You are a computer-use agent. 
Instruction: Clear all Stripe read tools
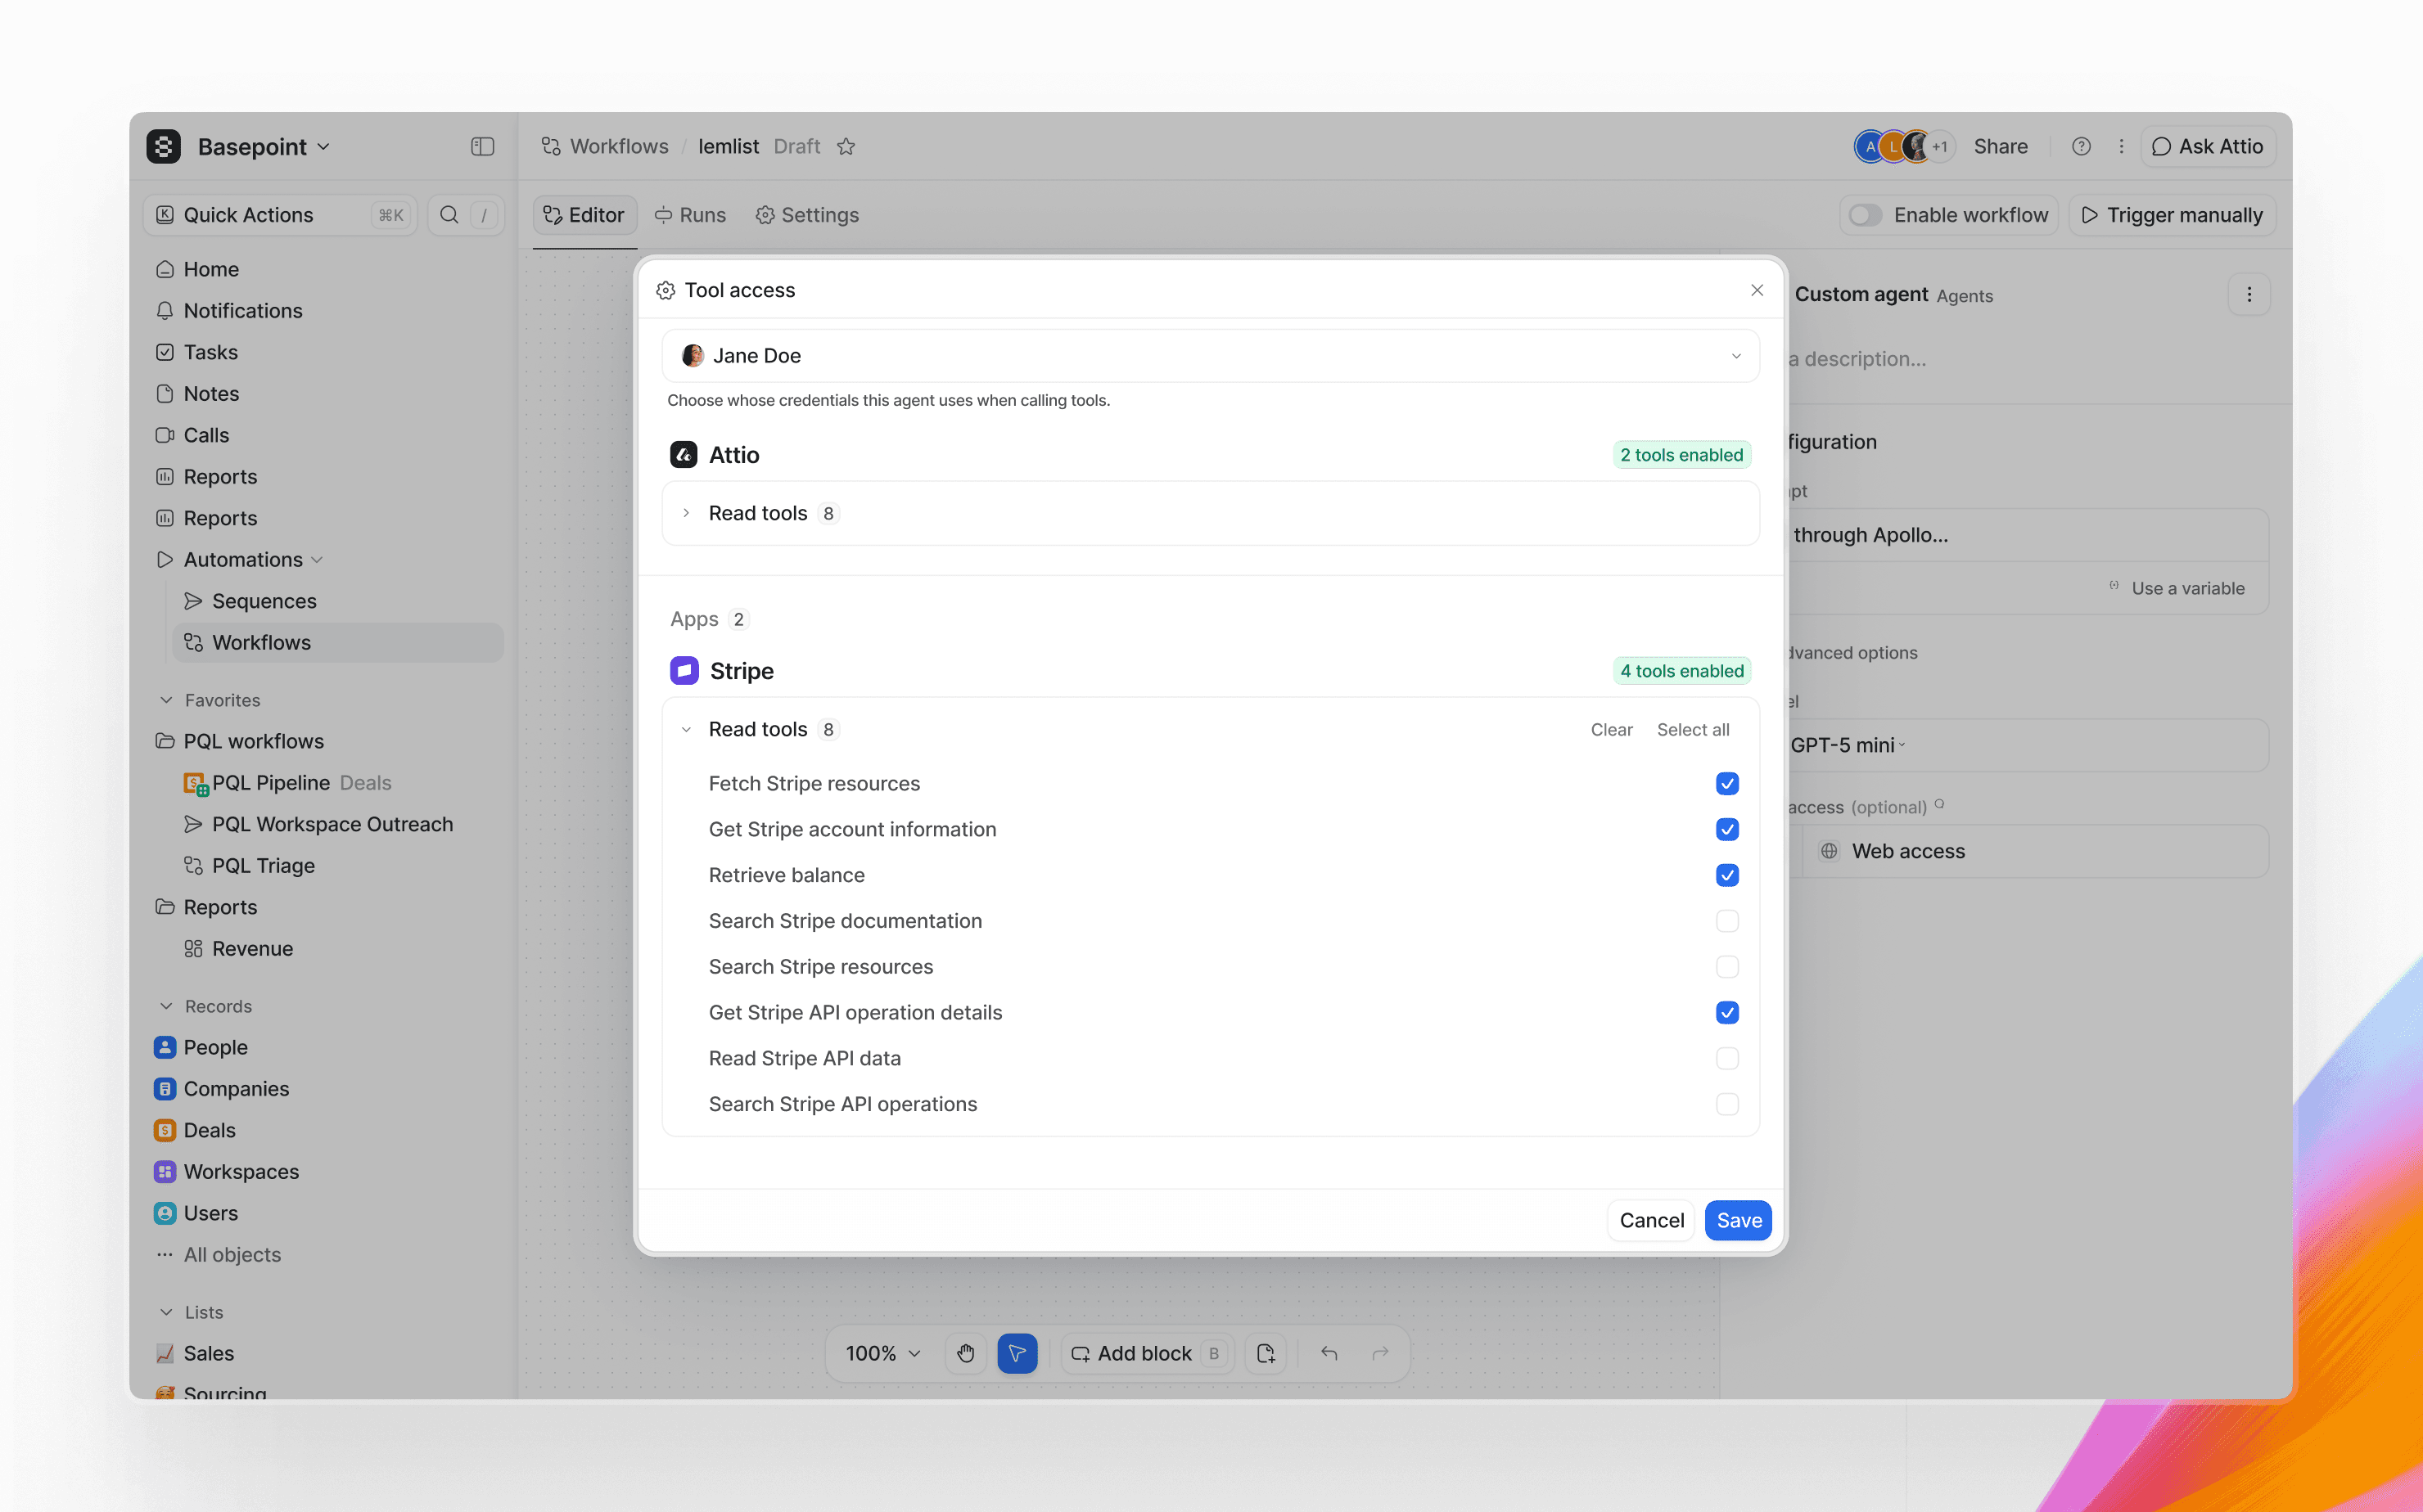(1612, 729)
